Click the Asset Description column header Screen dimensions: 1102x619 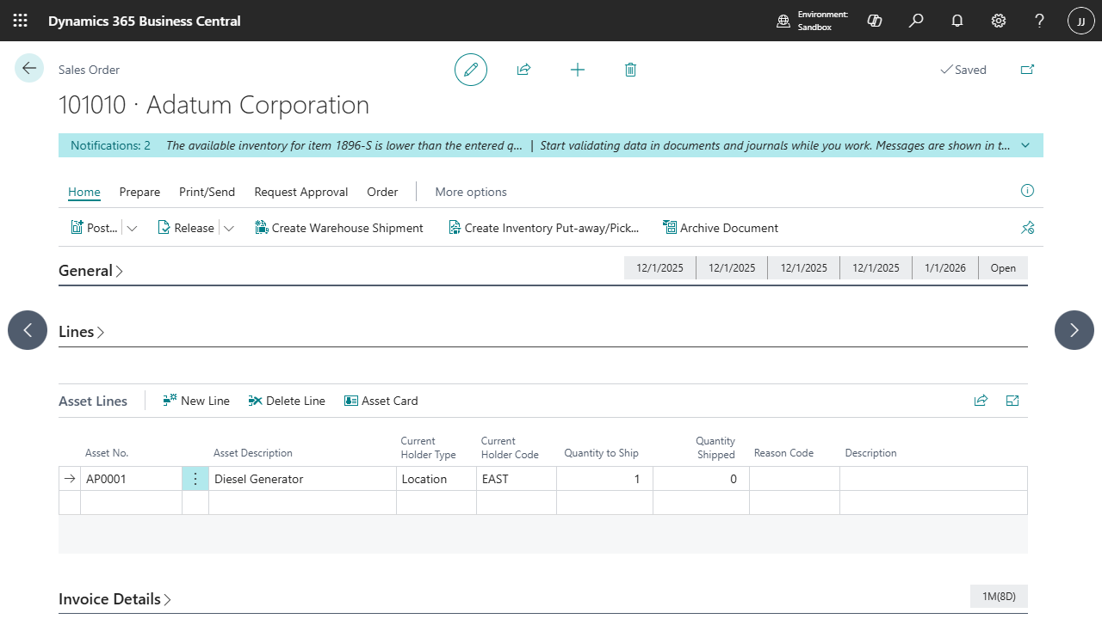click(x=253, y=453)
